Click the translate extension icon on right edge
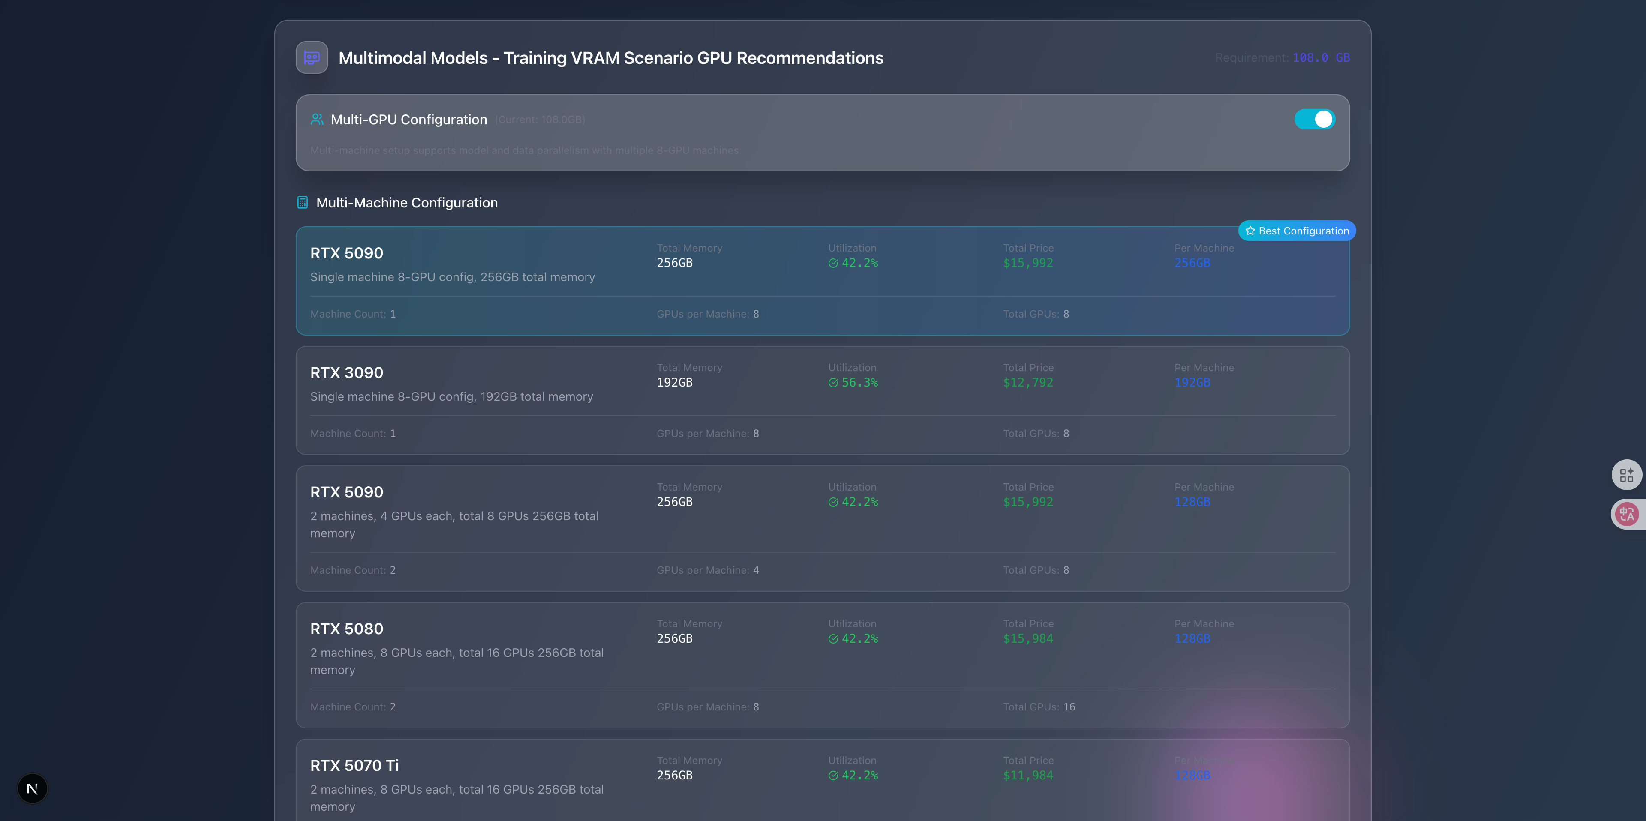The width and height of the screenshot is (1646, 821). coord(1627,514)
